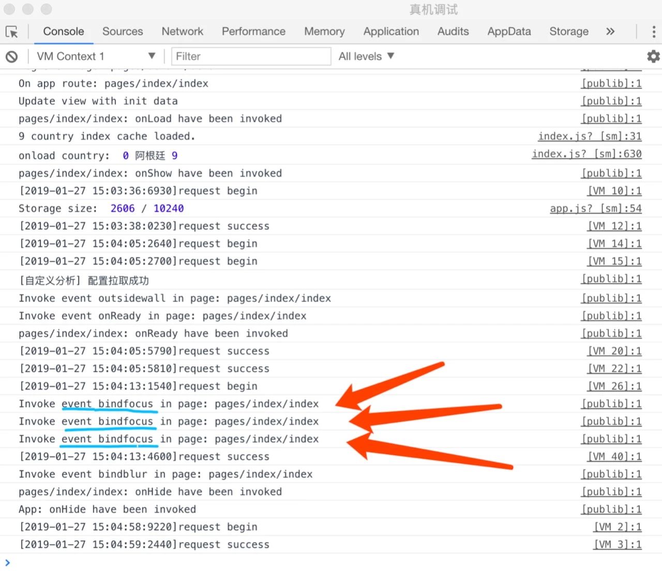Open the [VM 3]:1 source link
The width and height of the screenshot is (662, 571).
coord(618,545)
